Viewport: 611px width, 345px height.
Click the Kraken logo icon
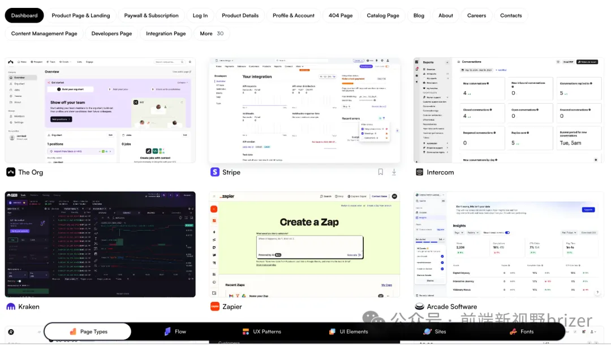tap(11, 306)
